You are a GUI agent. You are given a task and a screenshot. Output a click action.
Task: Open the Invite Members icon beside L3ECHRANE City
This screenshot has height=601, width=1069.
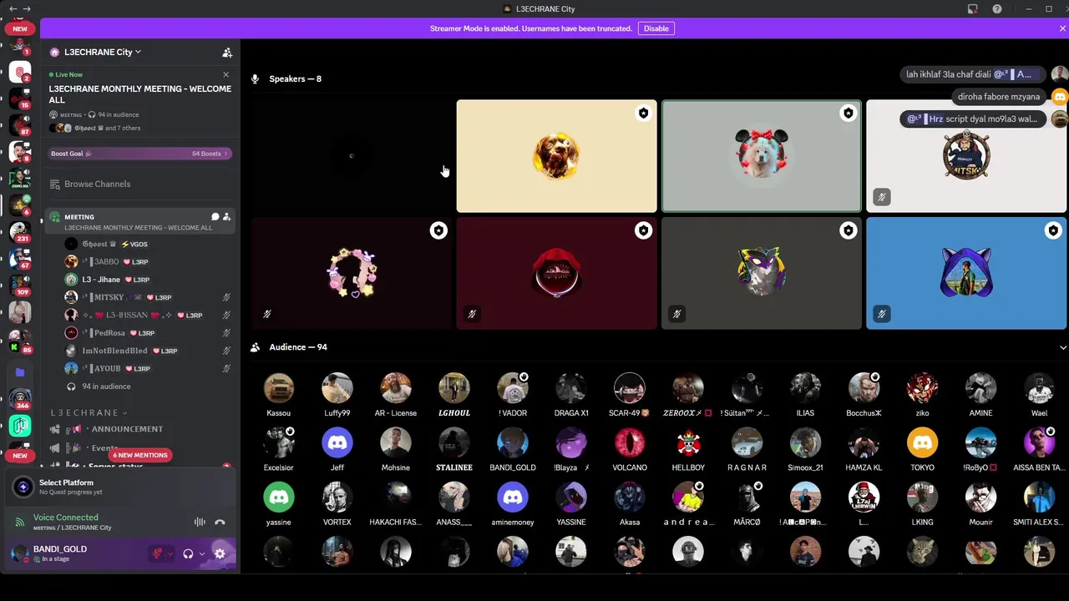coord(227,52)
